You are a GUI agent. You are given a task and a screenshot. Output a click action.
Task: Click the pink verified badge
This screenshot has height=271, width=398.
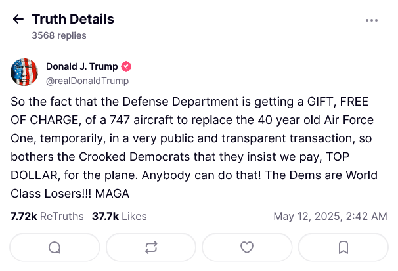pyautogui.click(x=126, y=66)
